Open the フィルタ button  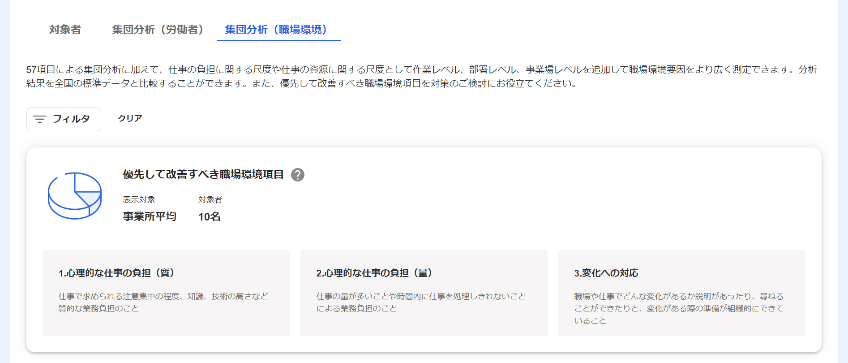pyautogui.click(x=64, y=119)
